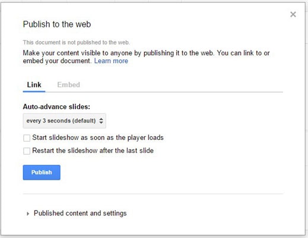Click the blue Publish button
This screenshot has height=238, width=308.
coord(42,173)
